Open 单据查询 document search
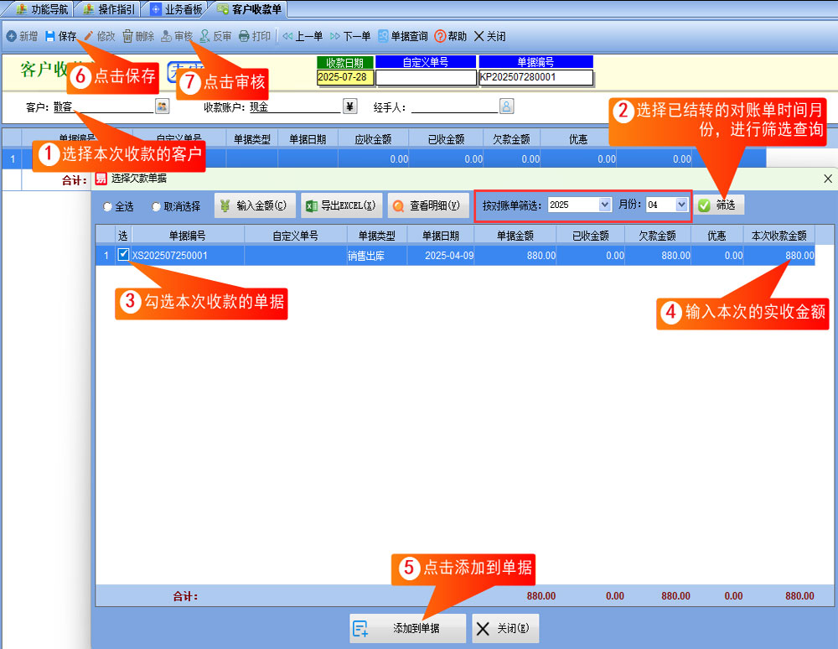The height and width of the screenshot is (649, 838). 383,37
